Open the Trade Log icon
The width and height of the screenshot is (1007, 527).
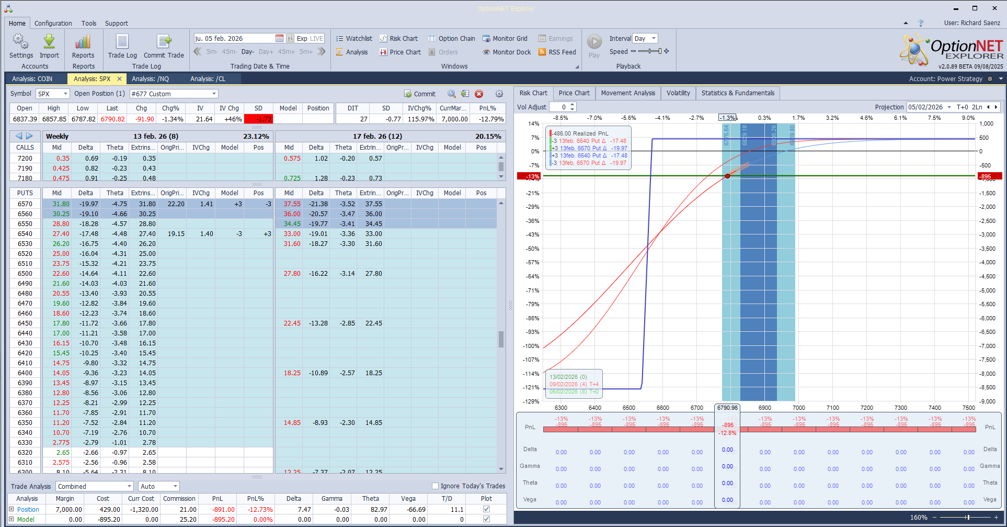point(122,42)
